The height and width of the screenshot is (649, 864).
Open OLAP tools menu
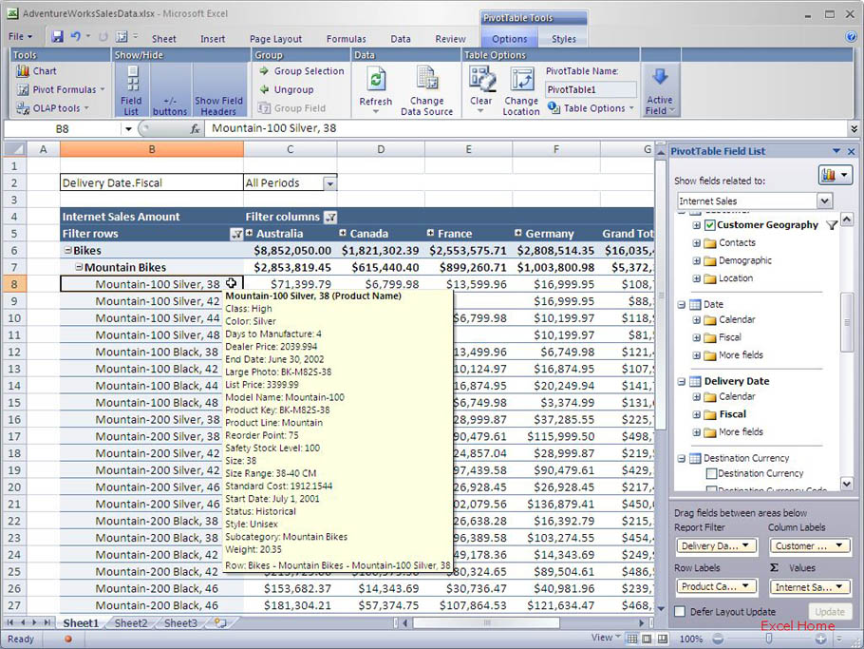pyautogui.click(x=52, y=108)
